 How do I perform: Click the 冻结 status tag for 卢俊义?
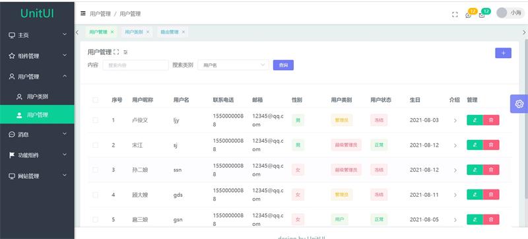click(379, 120)
